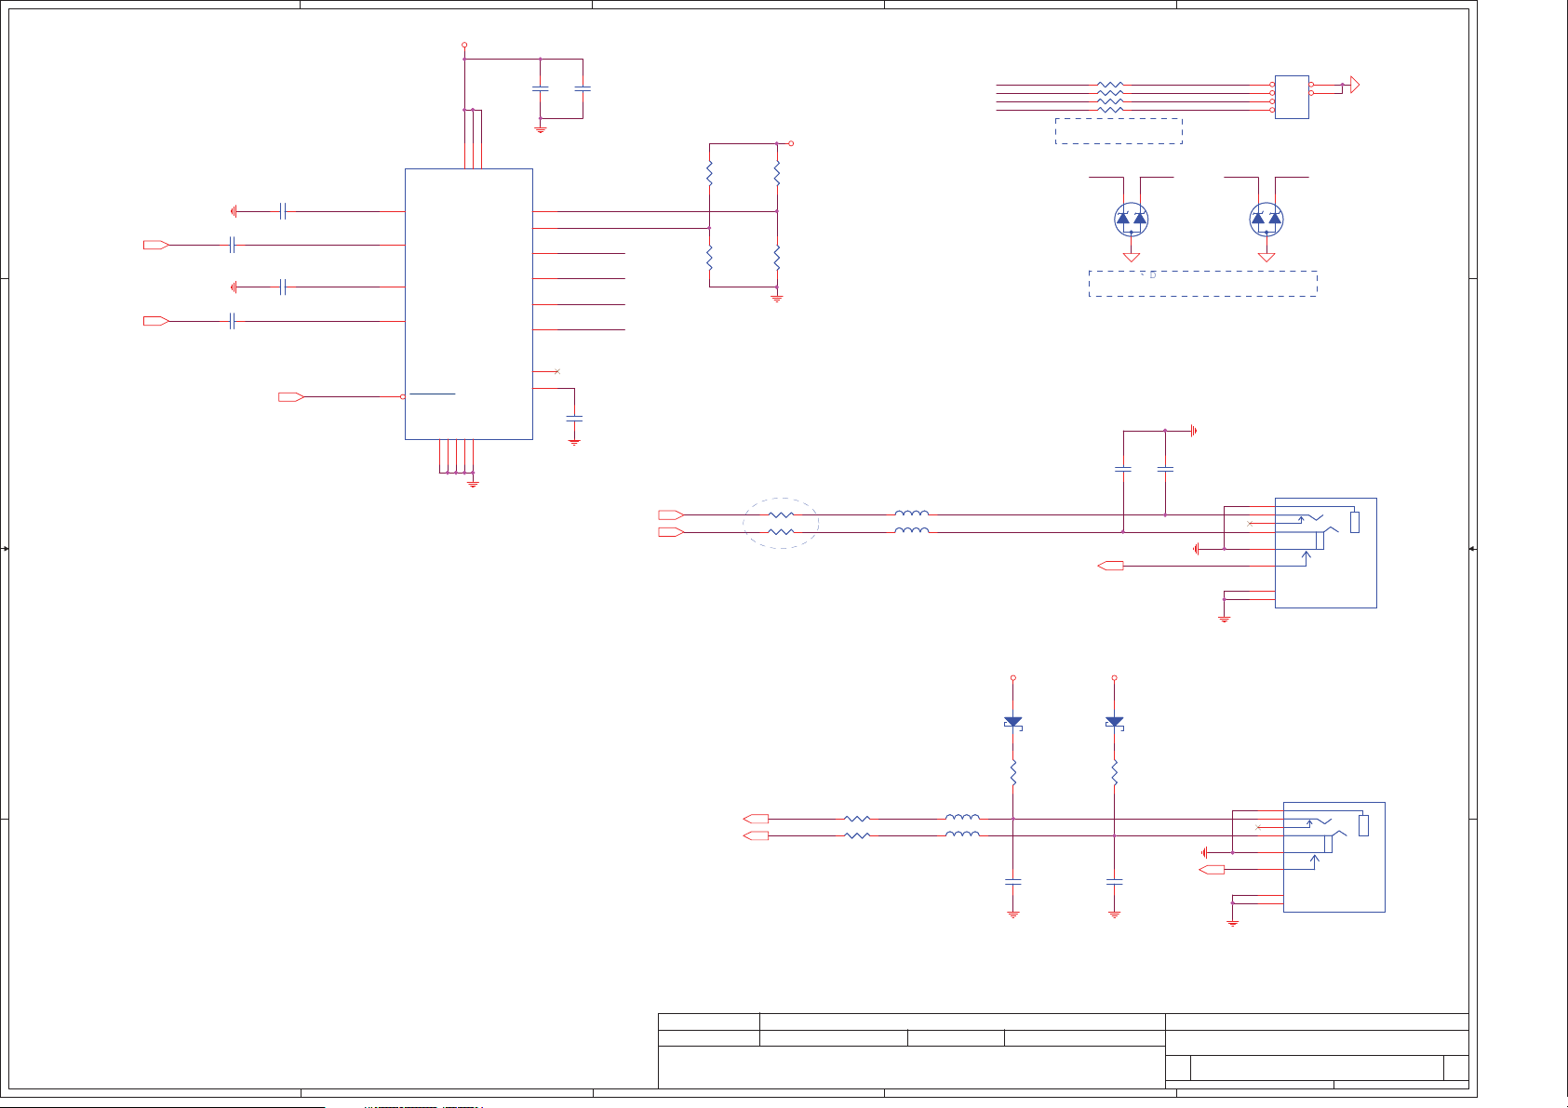Click the small four-input IC at top right
Image resolution: width=1568 pixels, height=1108 pixels.
pos(1291,97)
